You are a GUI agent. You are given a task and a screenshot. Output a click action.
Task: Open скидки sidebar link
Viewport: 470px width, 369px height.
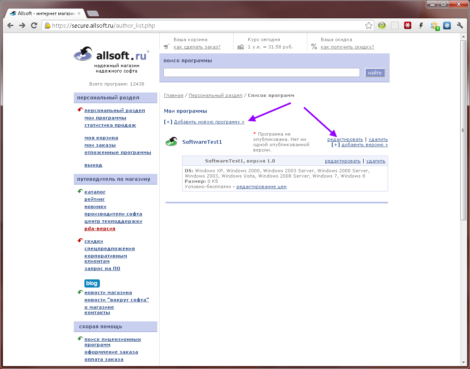pyautogui.click(x=93, y=241)
